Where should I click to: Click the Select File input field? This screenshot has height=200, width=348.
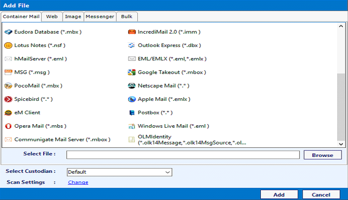coord(183,155)
